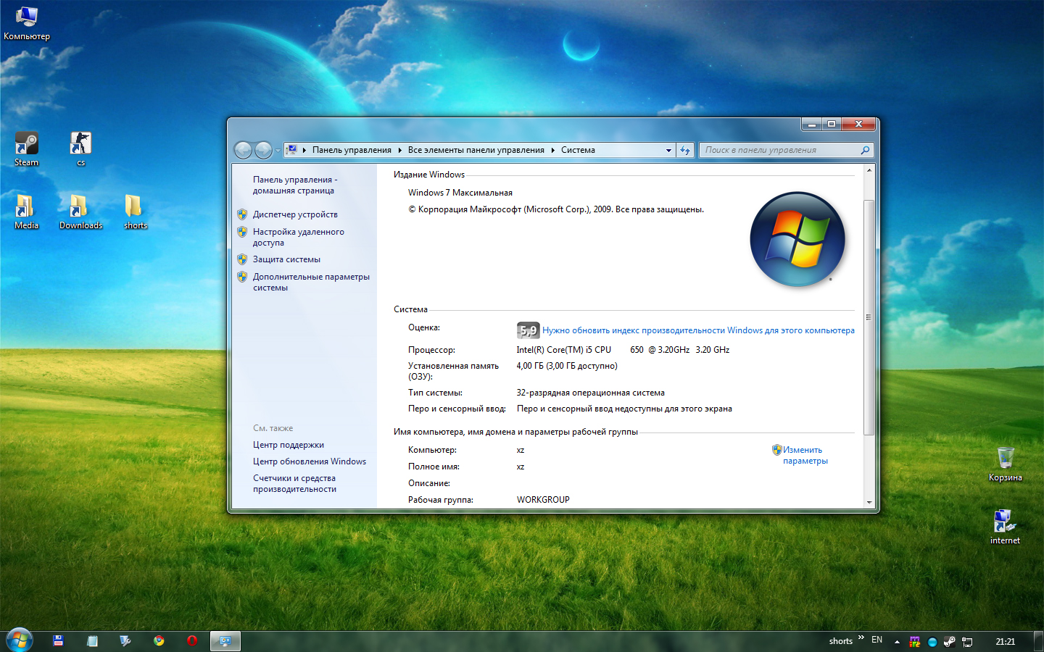The width and height of the screenshot is (1044, 652).
Task: Select the shorts folder on desktop
Action: (135, 212)
